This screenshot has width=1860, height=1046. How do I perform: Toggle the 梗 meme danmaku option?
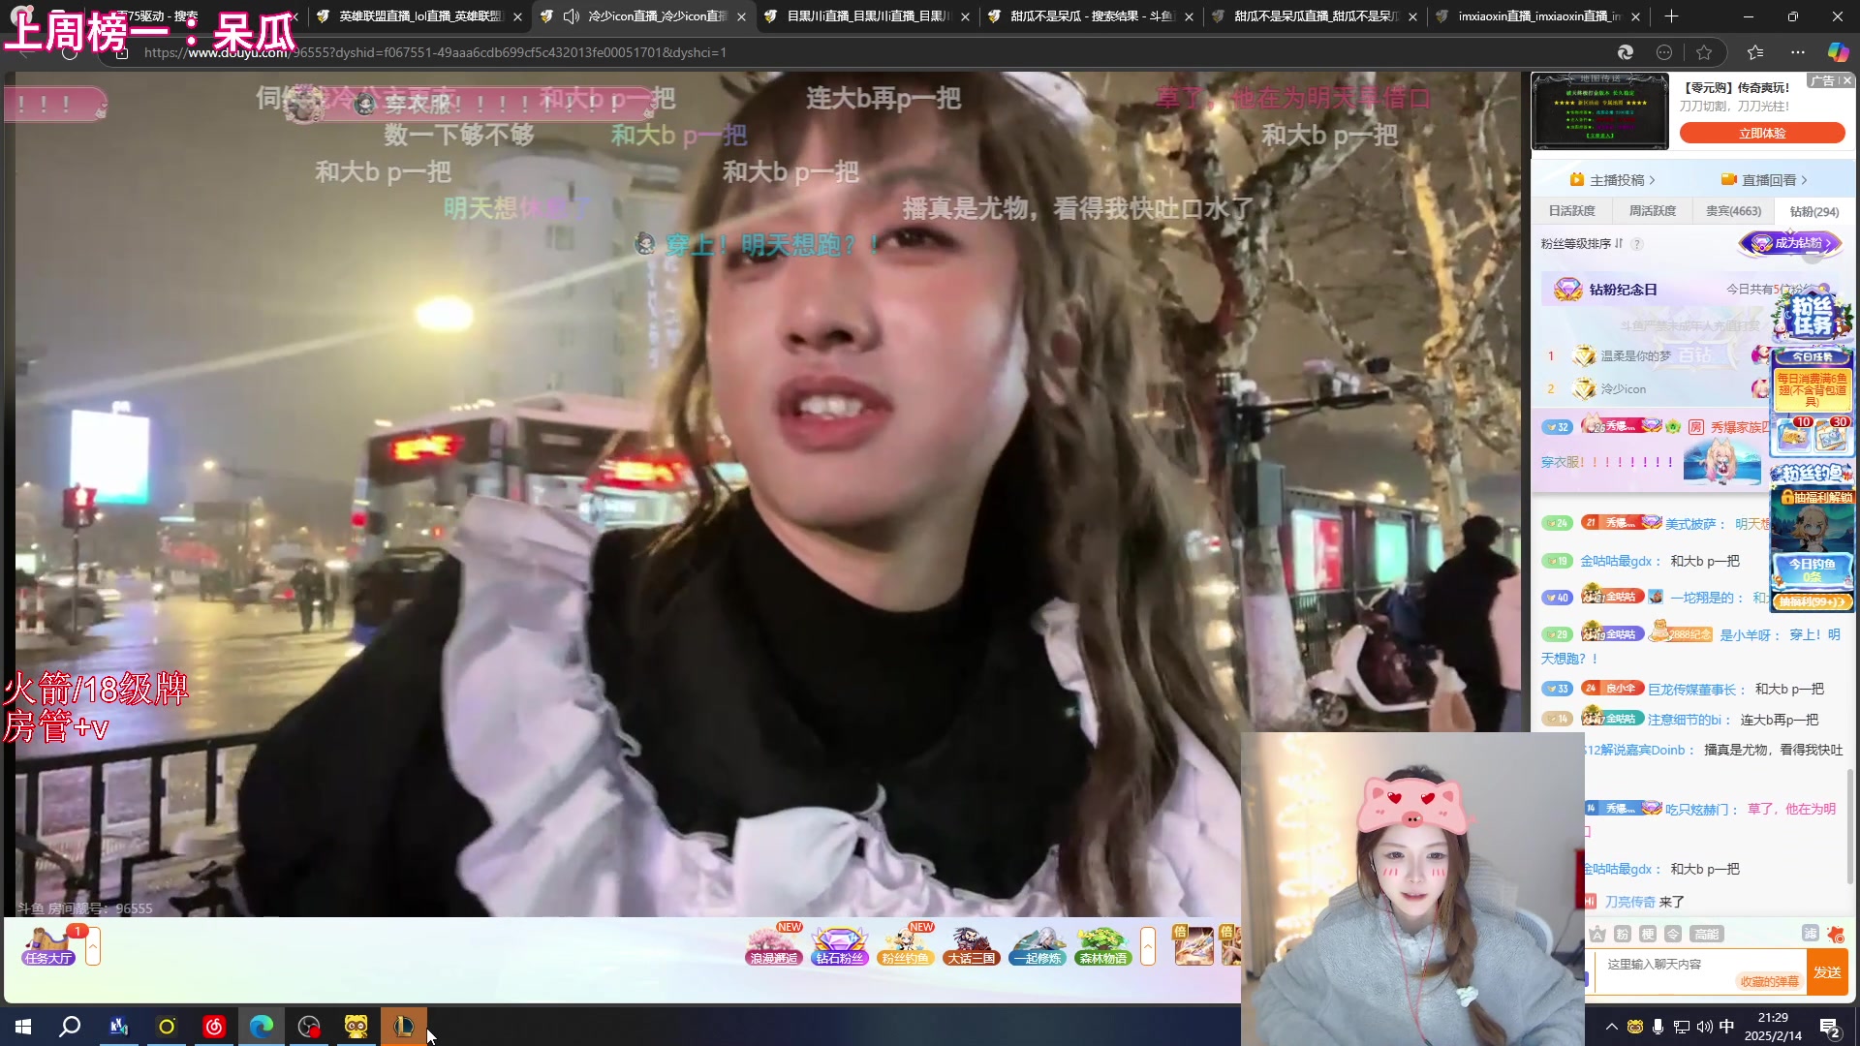1648,934
